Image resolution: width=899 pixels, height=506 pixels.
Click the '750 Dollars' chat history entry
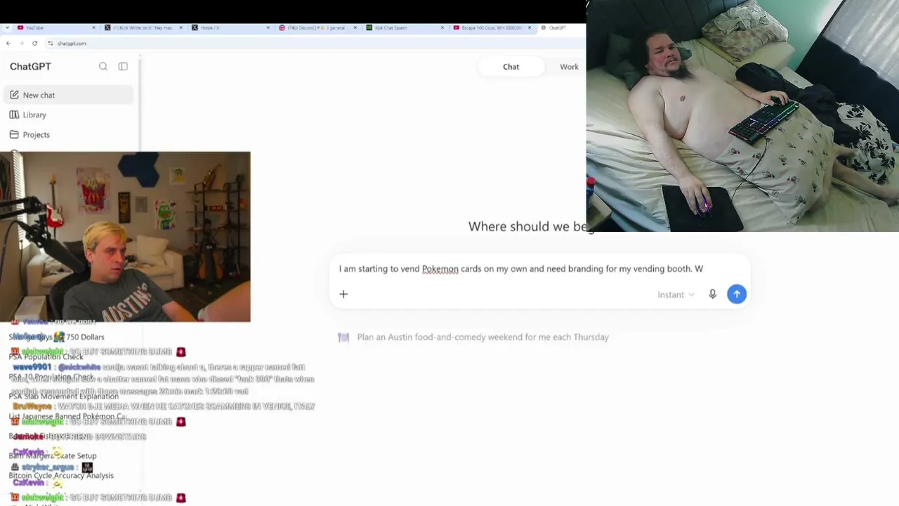pyautogui.click(x=56, y=337)
